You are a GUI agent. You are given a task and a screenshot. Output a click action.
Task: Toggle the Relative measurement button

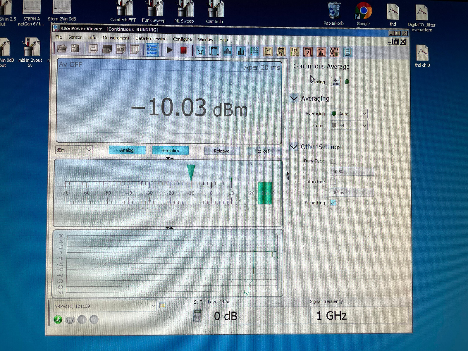tap(221, 151)
